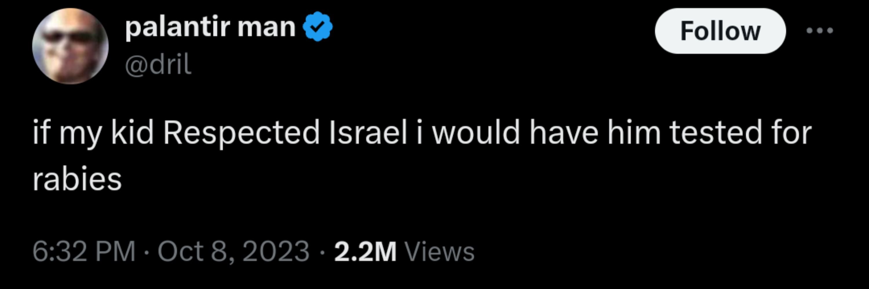Click the word rabies in the tweet

tap(77, 179)
